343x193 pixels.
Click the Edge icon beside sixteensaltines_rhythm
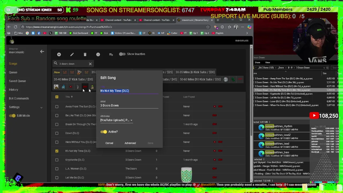point(261,128)
